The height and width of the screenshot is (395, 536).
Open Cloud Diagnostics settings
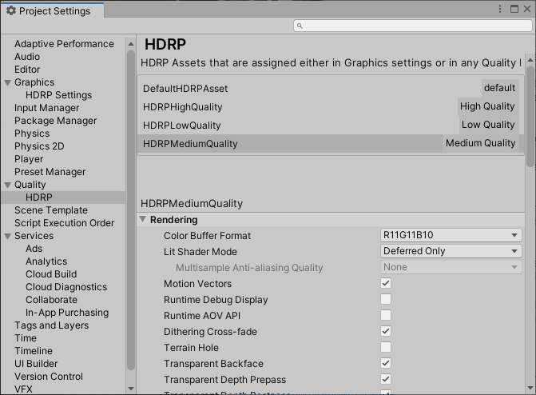(x=66, y=287)
